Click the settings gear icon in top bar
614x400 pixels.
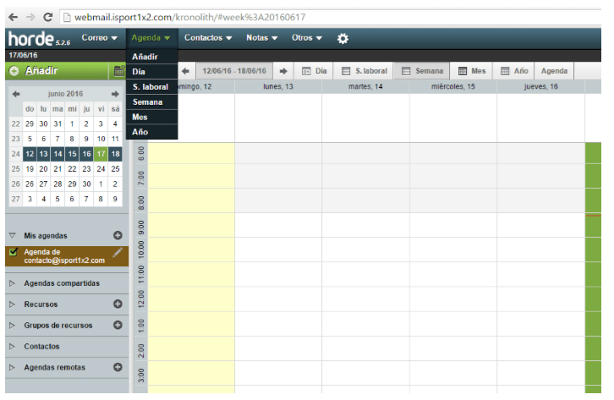343,38
